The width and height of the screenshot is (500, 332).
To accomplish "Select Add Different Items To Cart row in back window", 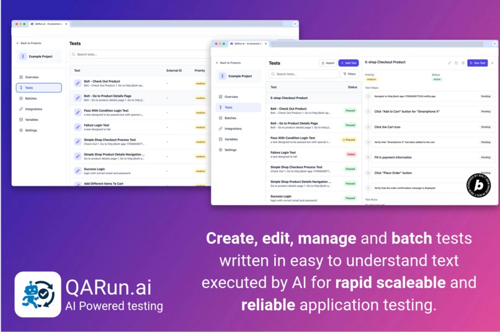I will 140,183.
